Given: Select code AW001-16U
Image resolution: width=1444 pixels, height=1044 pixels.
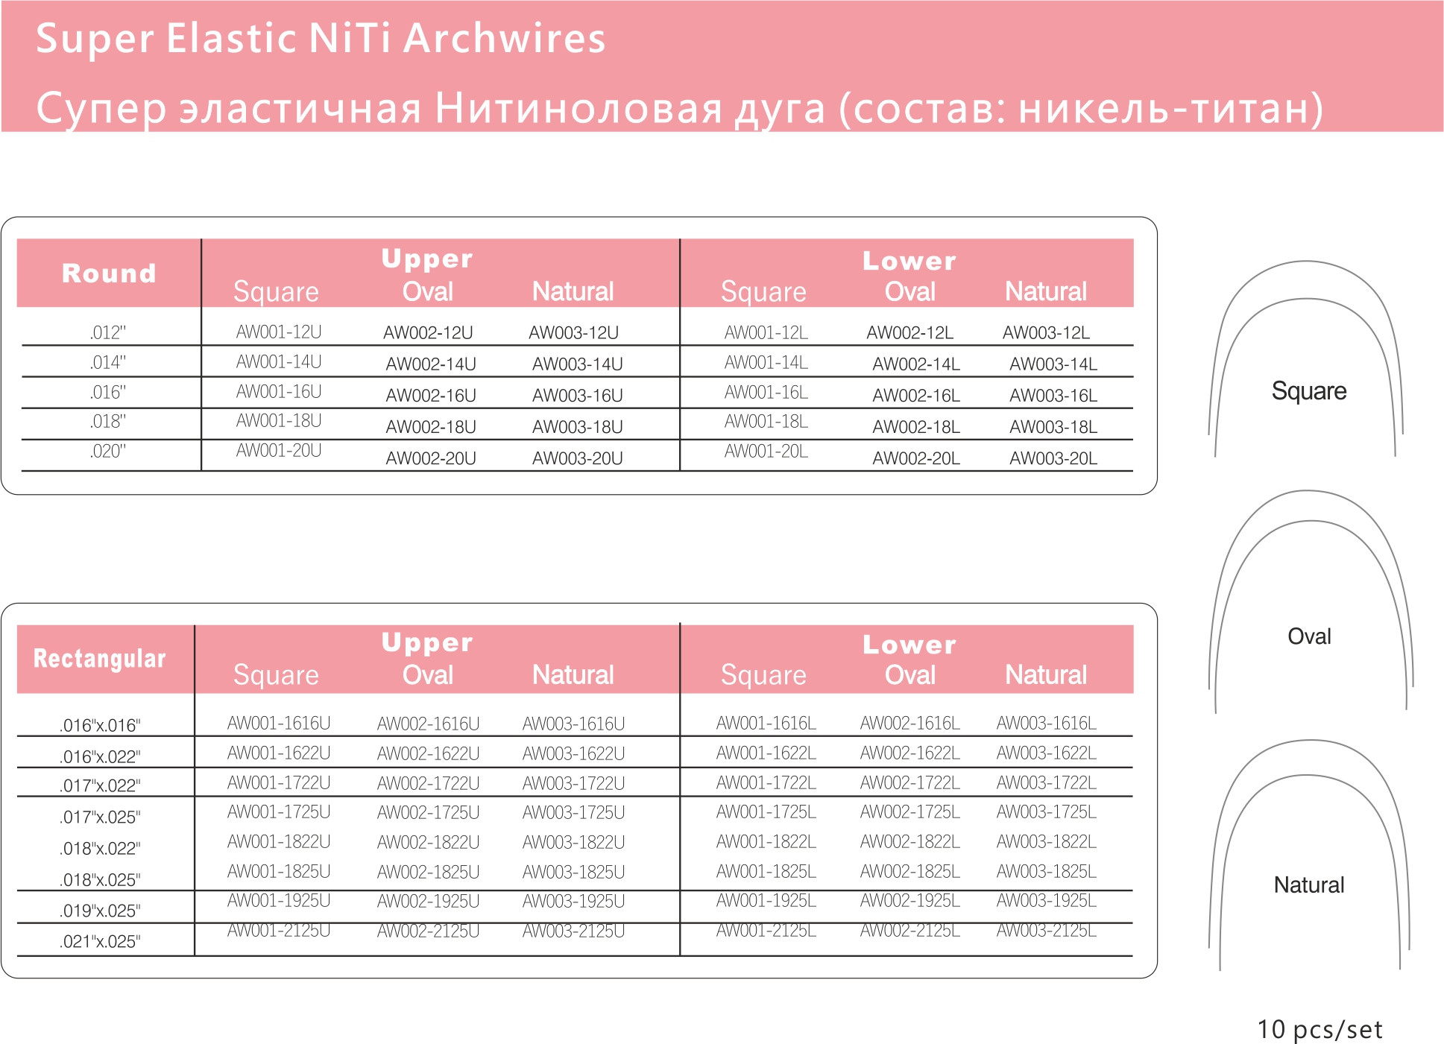Looking at the screenshot, I should point(279,391).
